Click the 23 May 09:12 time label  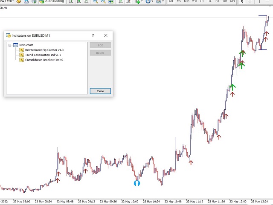[87, 202]
